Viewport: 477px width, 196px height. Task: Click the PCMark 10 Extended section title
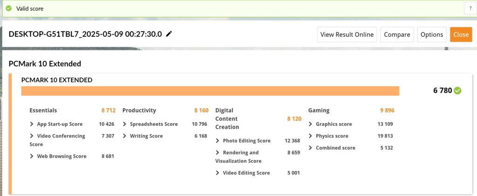[x=45, y=64]
